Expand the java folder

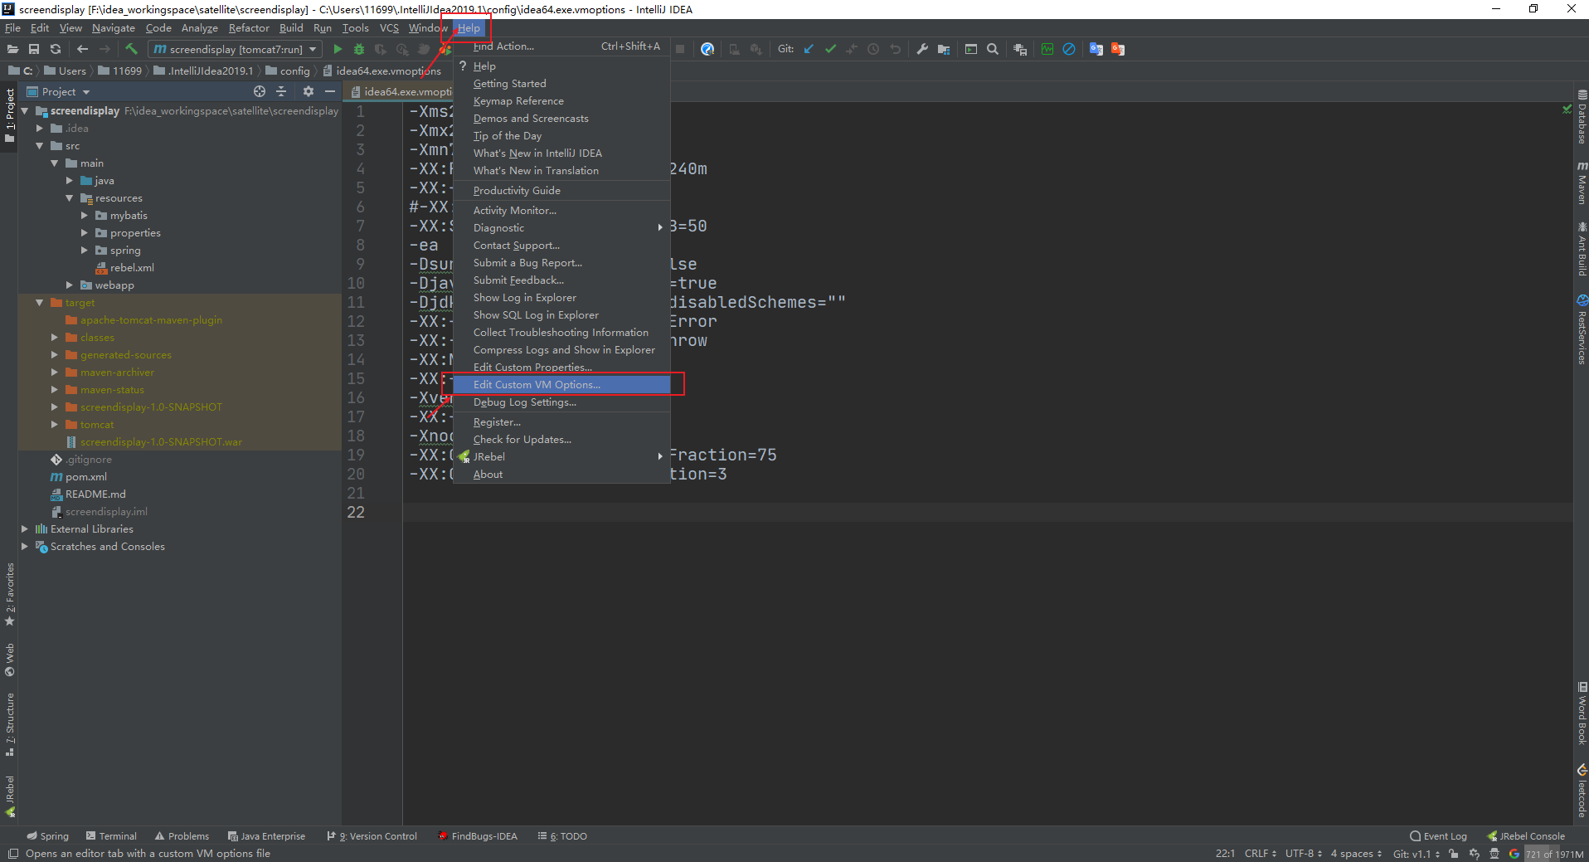pos(69,181)
